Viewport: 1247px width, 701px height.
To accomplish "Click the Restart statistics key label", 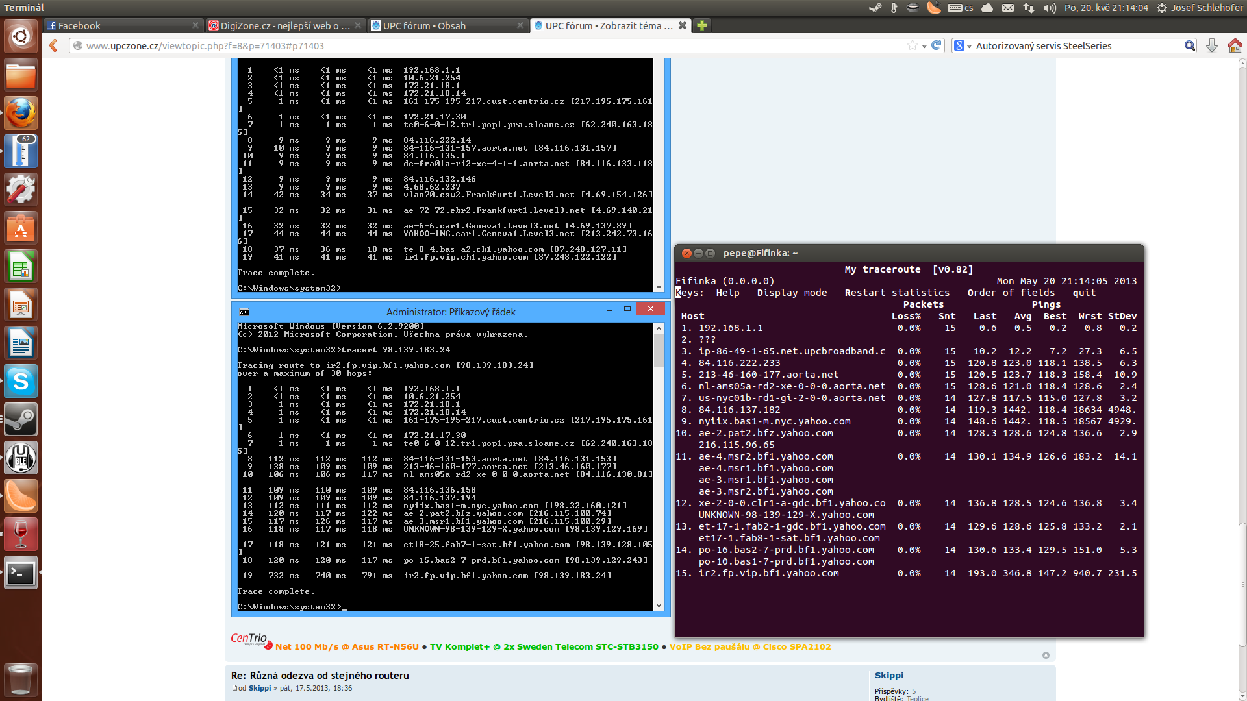I will [x=897, y=293].
